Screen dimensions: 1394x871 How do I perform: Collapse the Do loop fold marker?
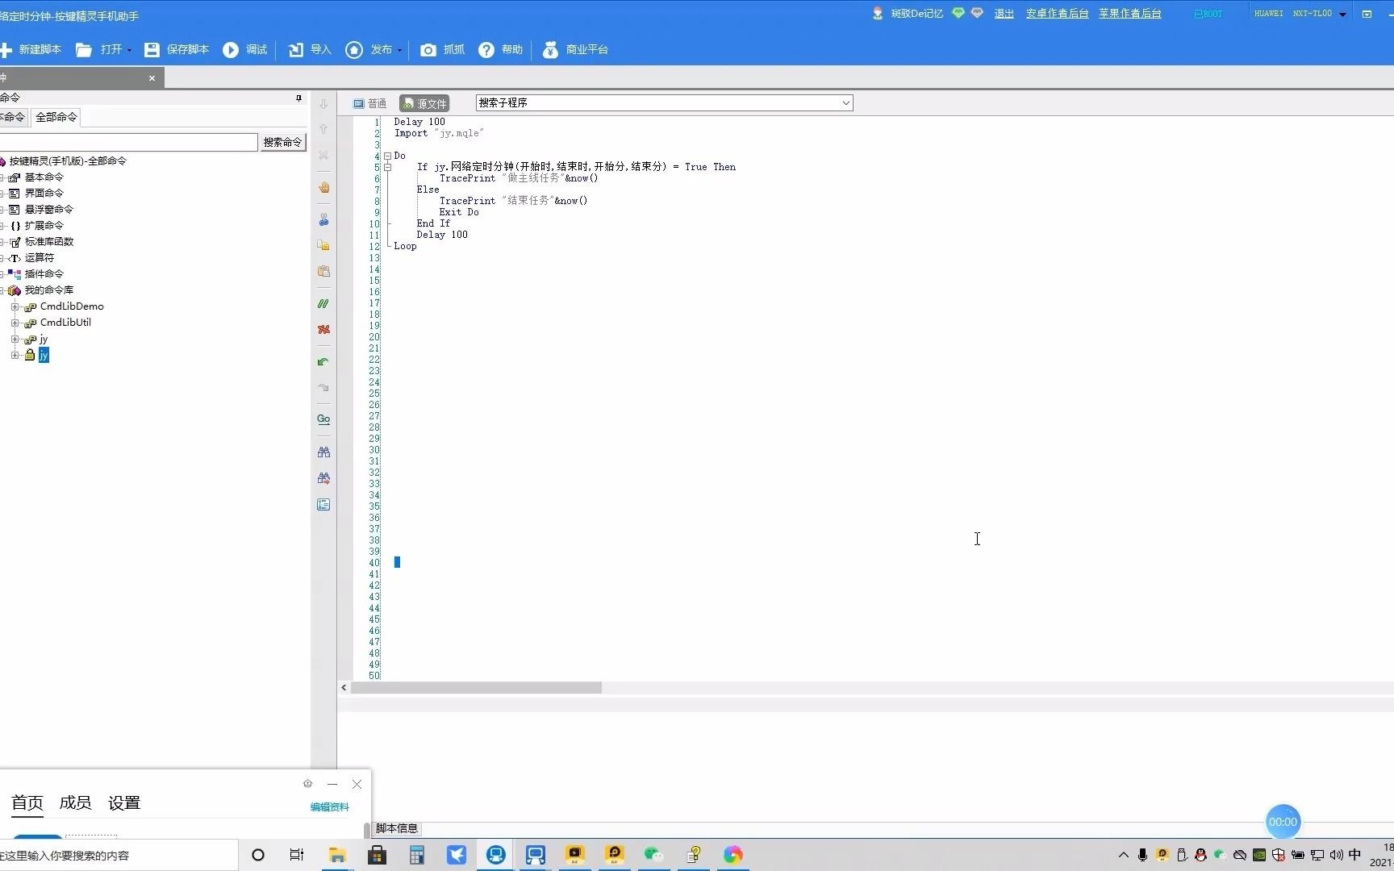pyautogui.click(x=388, y=156)
